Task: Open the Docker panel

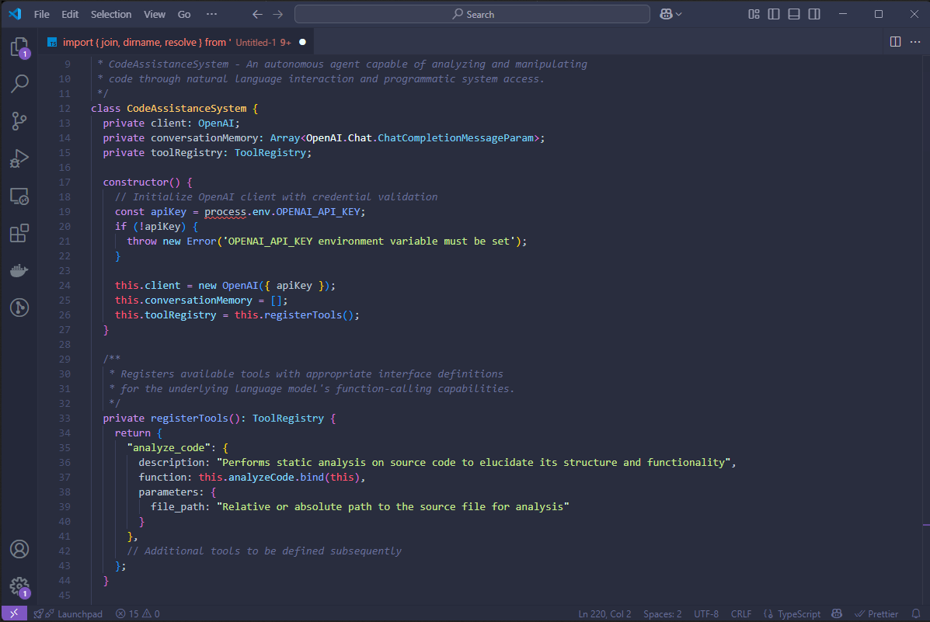Action: (19, 270)
